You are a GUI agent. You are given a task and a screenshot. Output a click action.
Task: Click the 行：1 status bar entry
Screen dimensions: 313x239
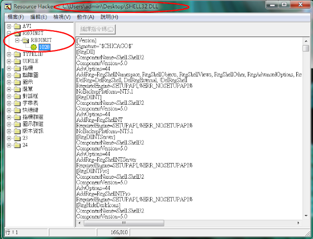[12, 232]
